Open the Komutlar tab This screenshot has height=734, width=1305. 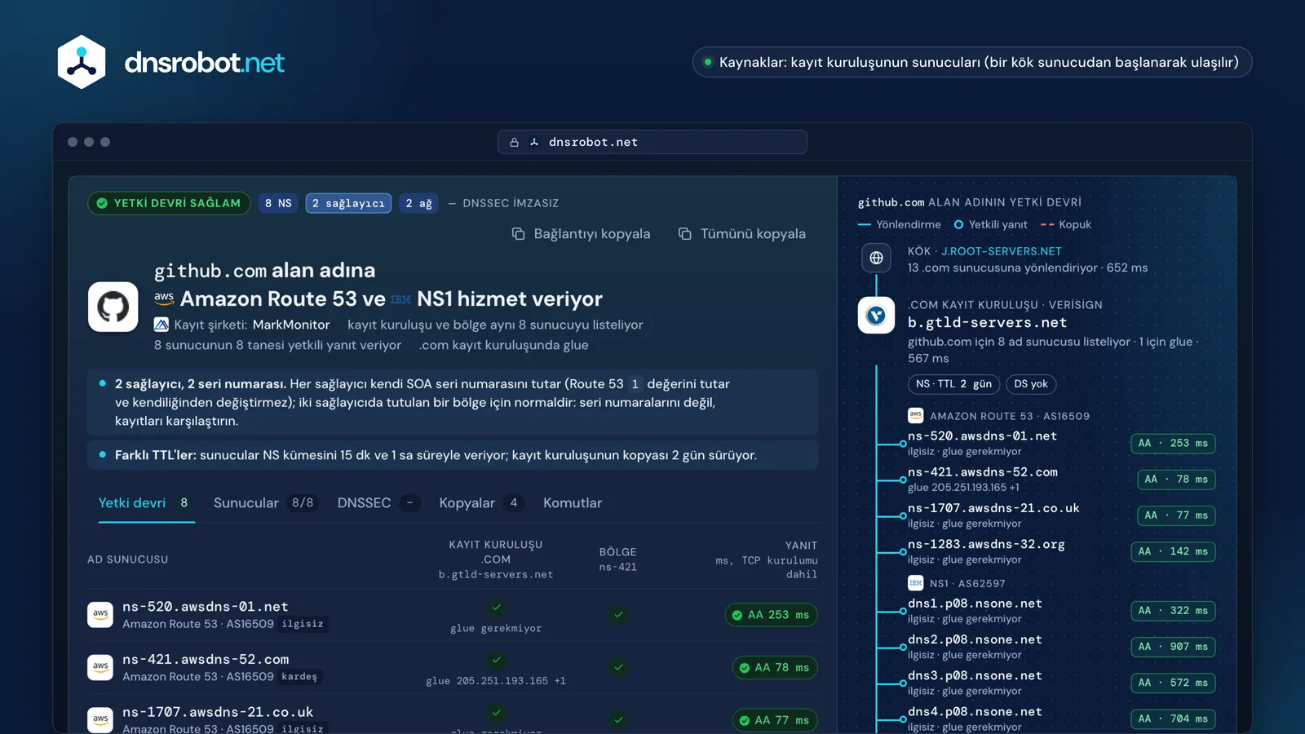pos(573,503)
